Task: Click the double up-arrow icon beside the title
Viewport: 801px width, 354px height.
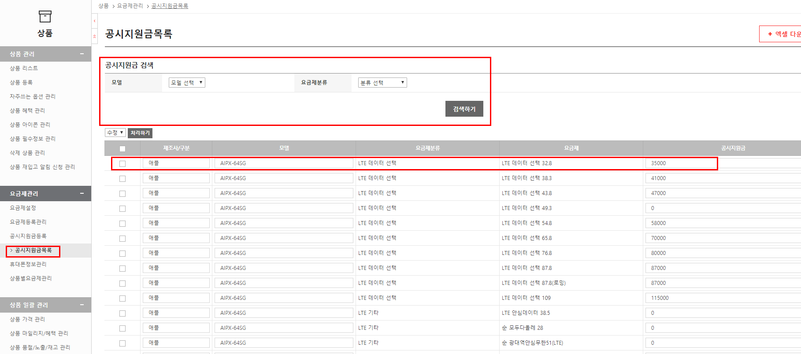Action: point(94,37)
